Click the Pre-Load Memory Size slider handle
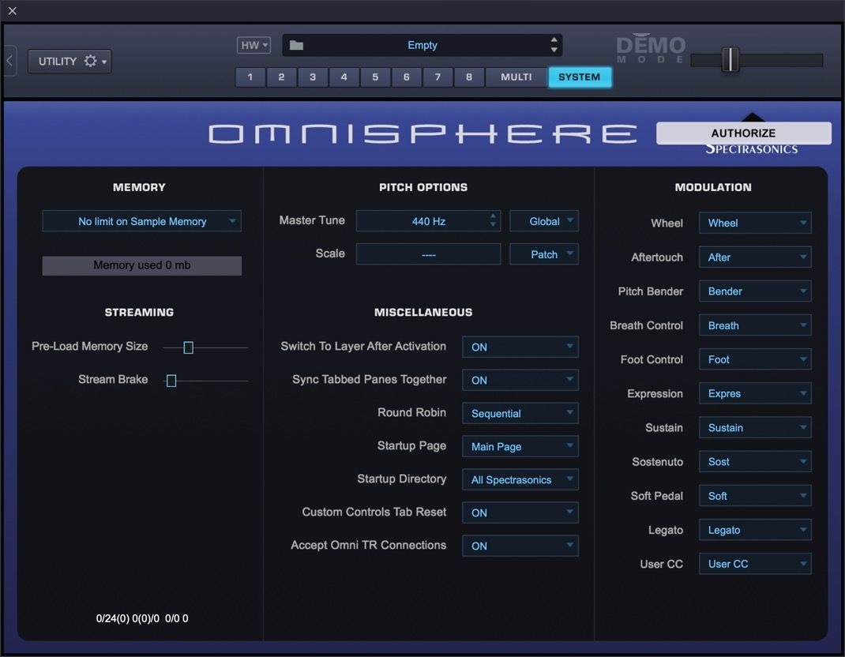845x657 pixels. pyautogui.click(x=188, y=347)
